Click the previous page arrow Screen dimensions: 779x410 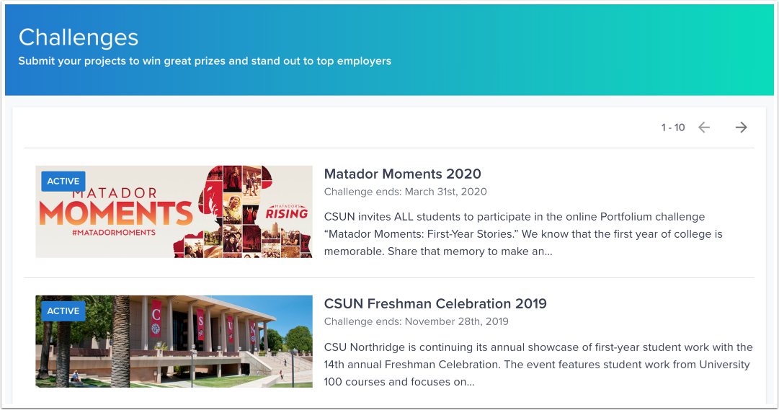pos(704,128)
